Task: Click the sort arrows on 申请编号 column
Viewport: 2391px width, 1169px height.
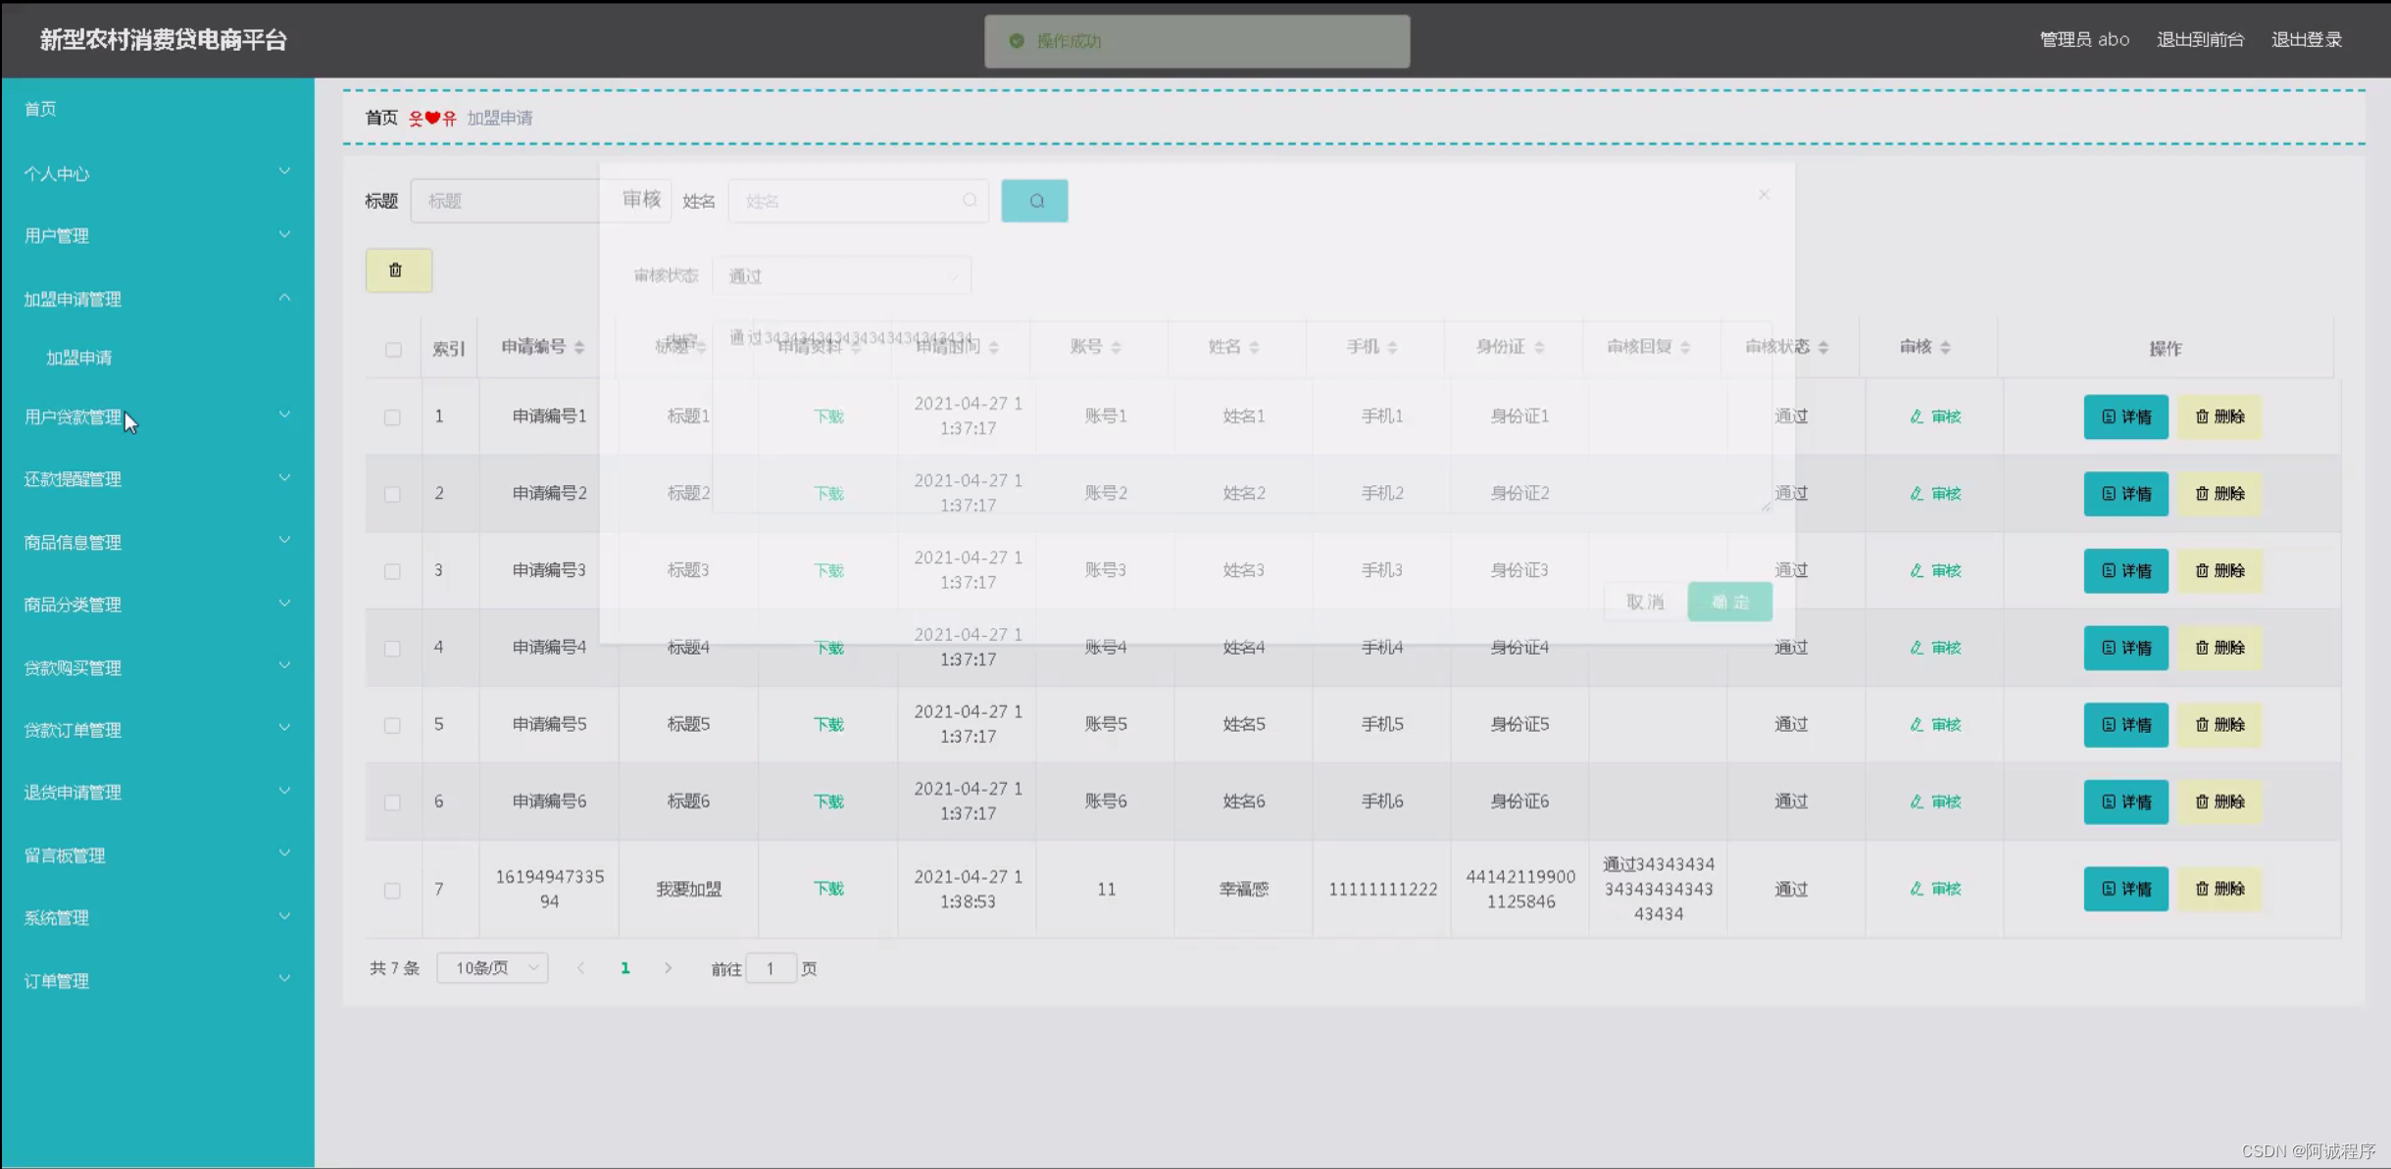Action: point(579,347)
